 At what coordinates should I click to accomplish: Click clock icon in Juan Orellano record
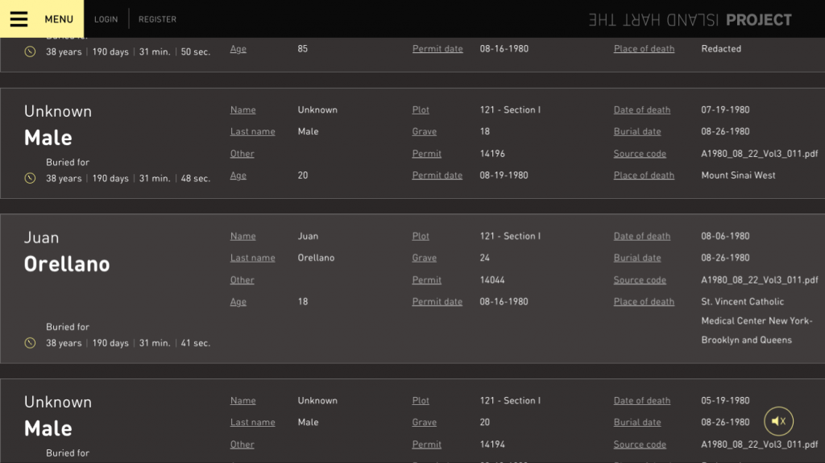[x=30, y=343]
